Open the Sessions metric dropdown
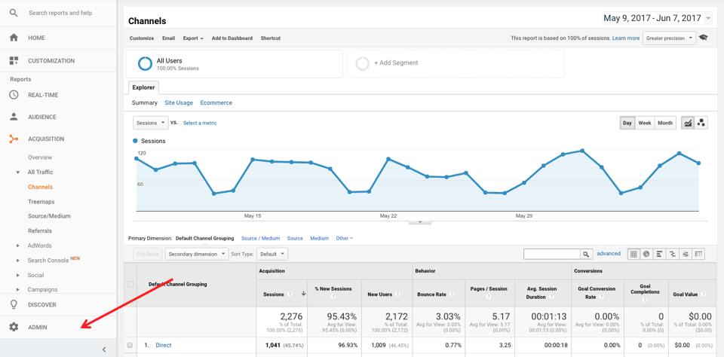This screenshot has height=357, width=724. (150, 123)
